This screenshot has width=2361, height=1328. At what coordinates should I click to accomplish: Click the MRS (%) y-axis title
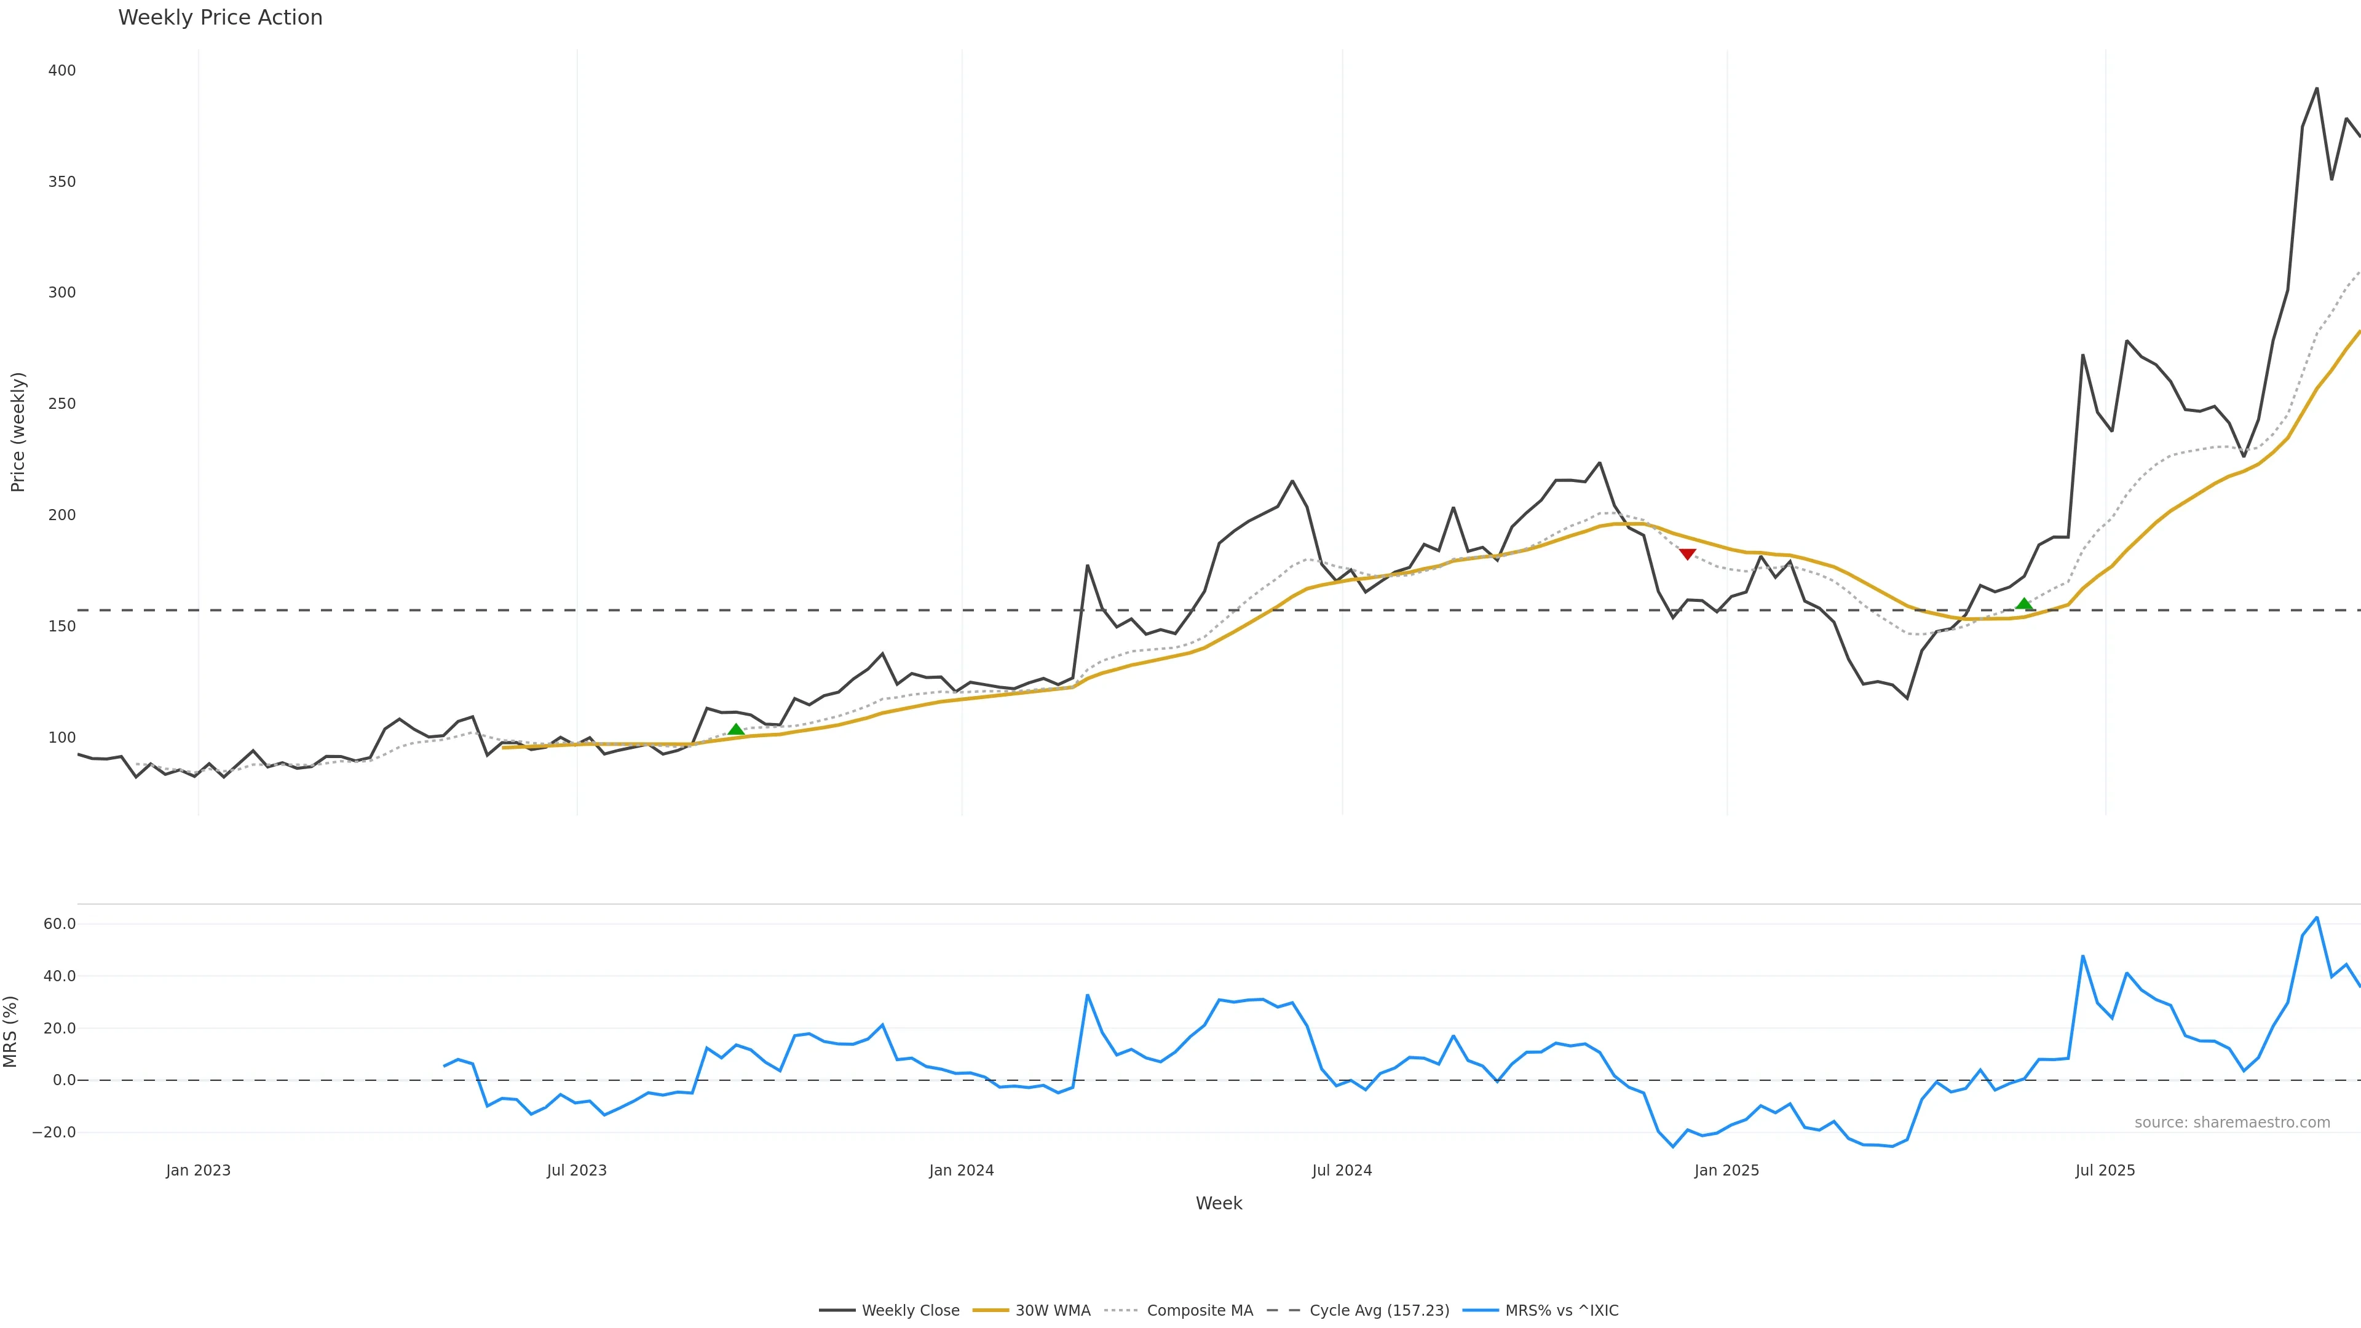pyautogui.click(x=11, y=1031)
